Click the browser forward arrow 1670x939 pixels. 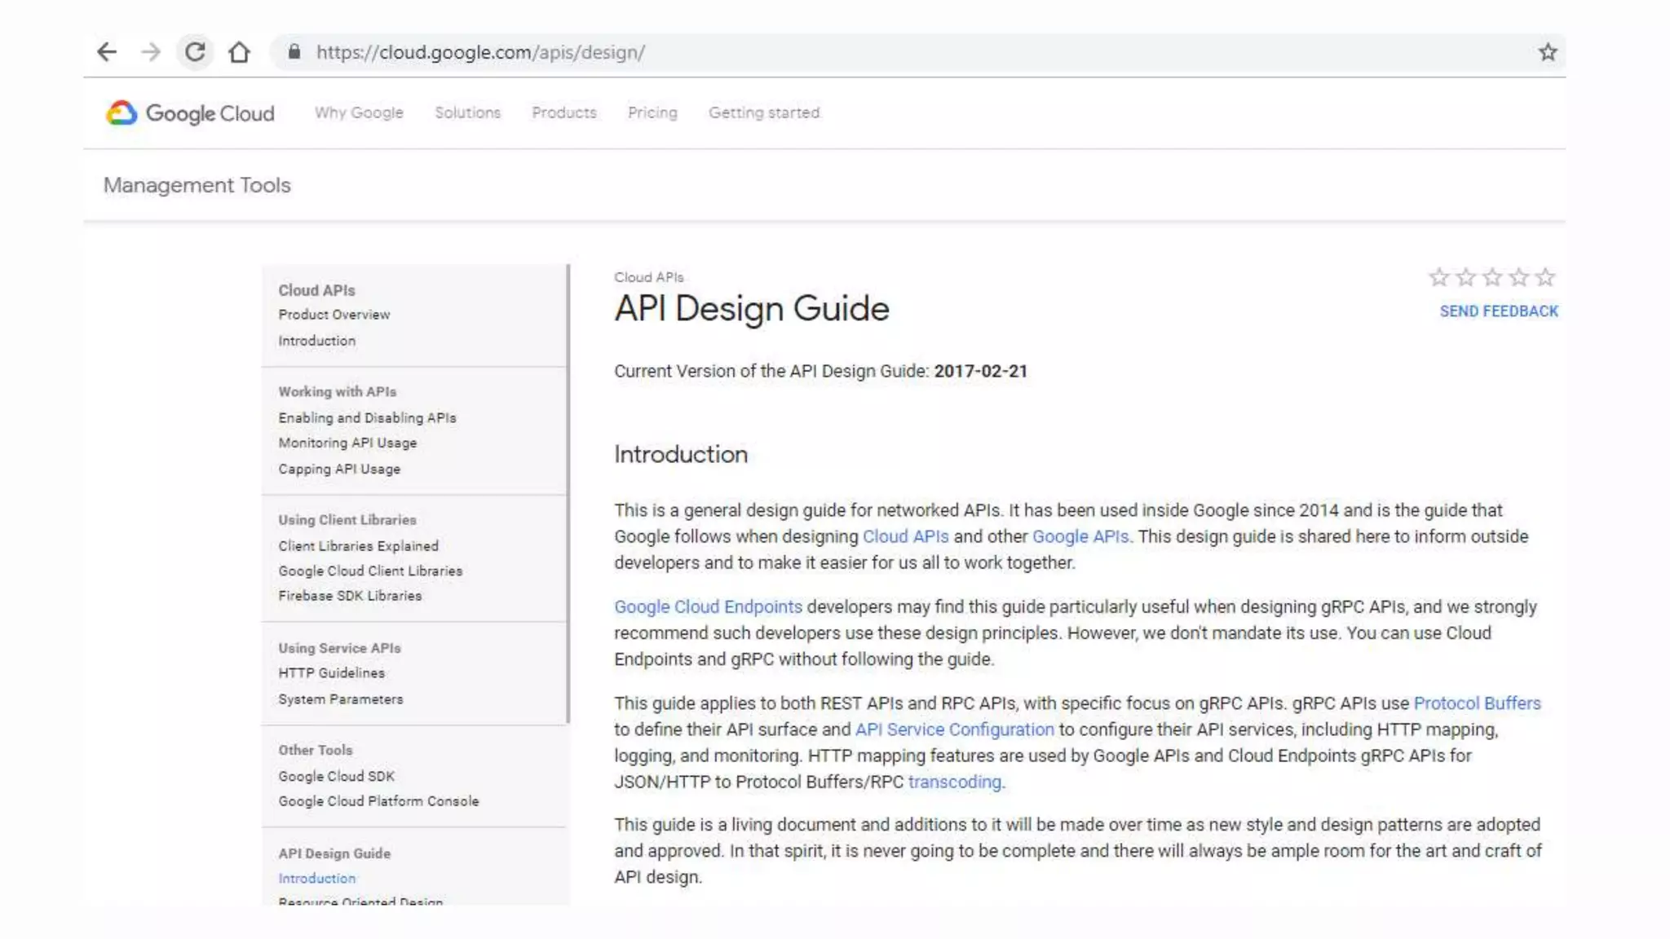click(x=151, y=52)
